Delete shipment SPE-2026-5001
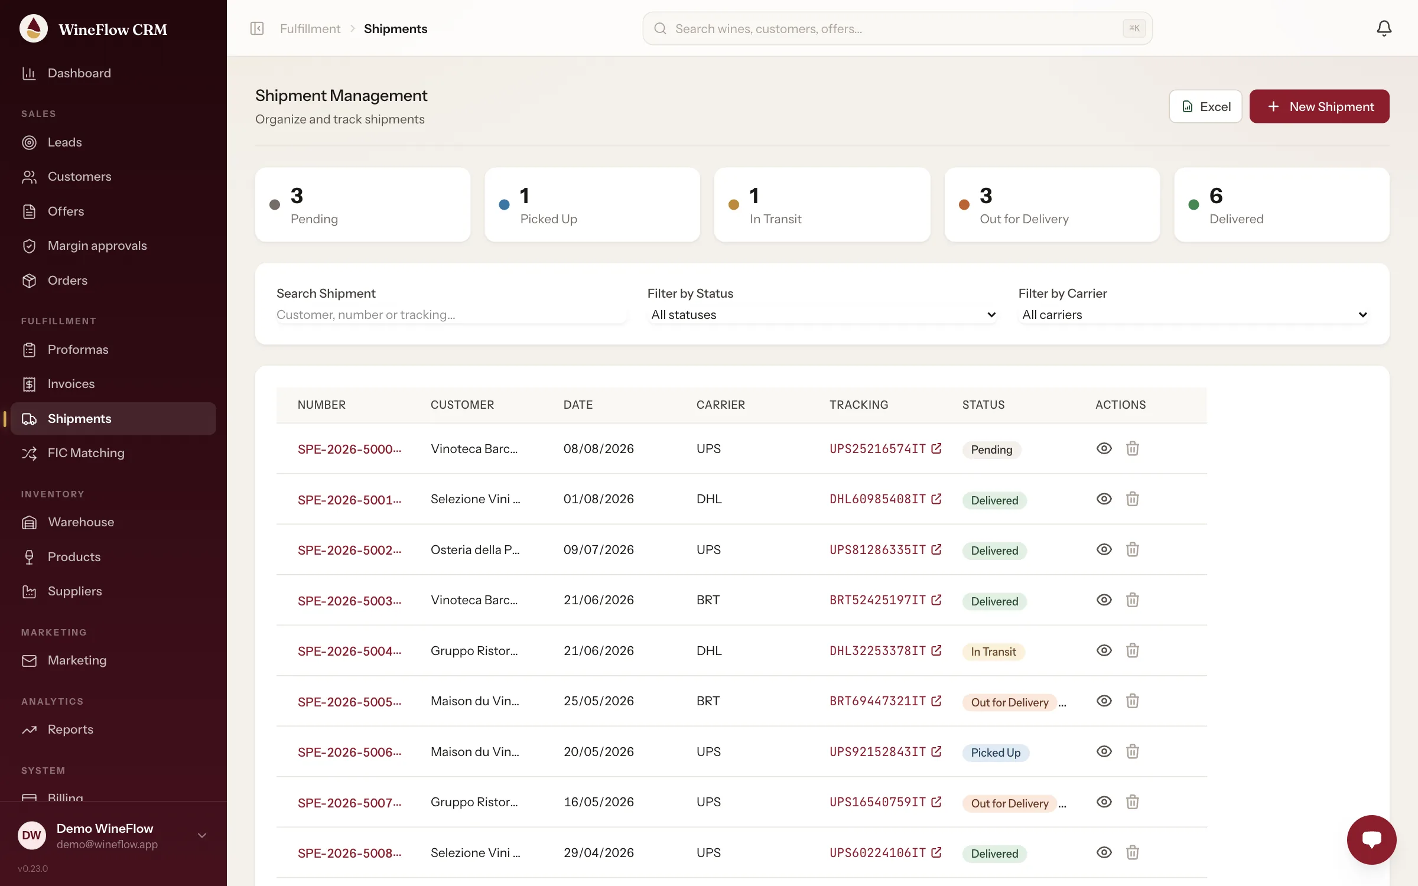The height and width of the screenshot is (886, 1418). [1132, 499]
